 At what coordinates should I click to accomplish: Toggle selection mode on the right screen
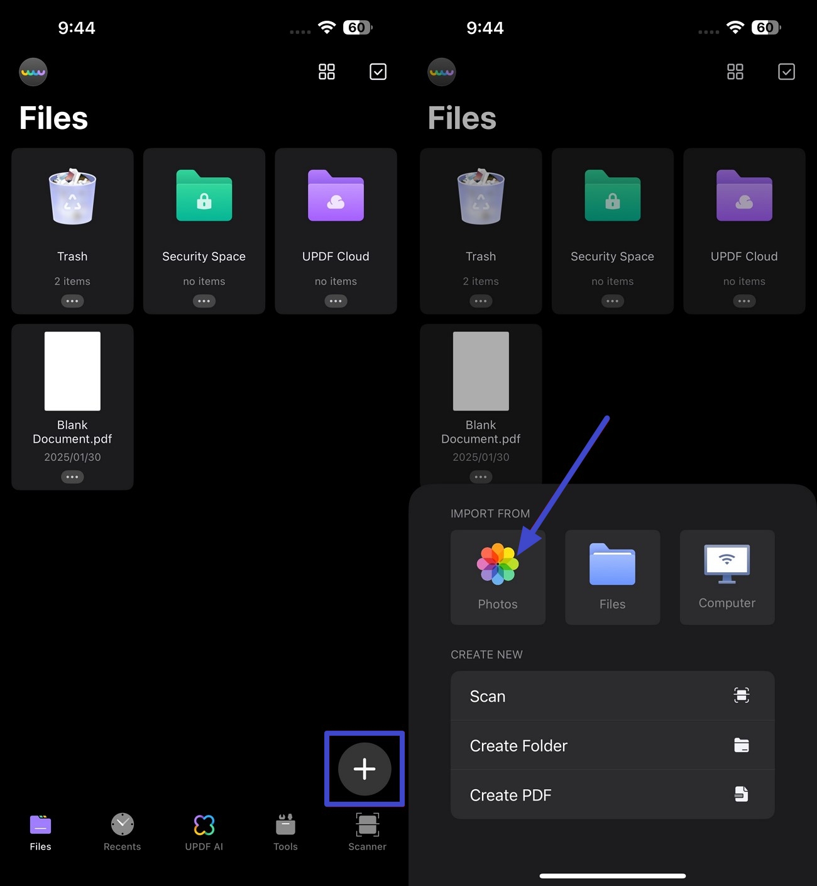tap(786, 72)
